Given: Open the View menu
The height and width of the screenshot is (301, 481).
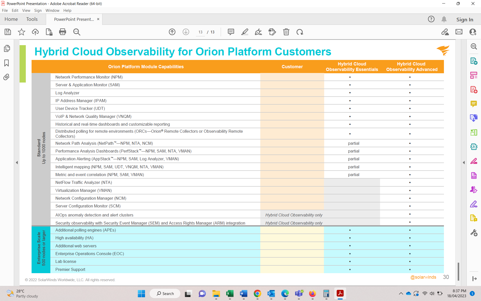Looking at the screenshot, I should tap(26, 11).
